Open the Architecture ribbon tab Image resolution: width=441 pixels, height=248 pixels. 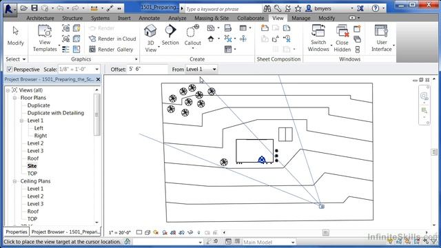click(40, 18)
